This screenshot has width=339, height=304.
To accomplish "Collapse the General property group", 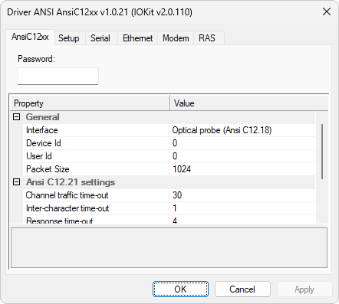I will 17,117.
